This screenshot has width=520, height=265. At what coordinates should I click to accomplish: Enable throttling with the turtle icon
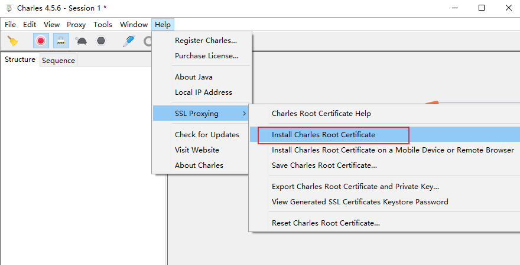(x=80, y=41)
